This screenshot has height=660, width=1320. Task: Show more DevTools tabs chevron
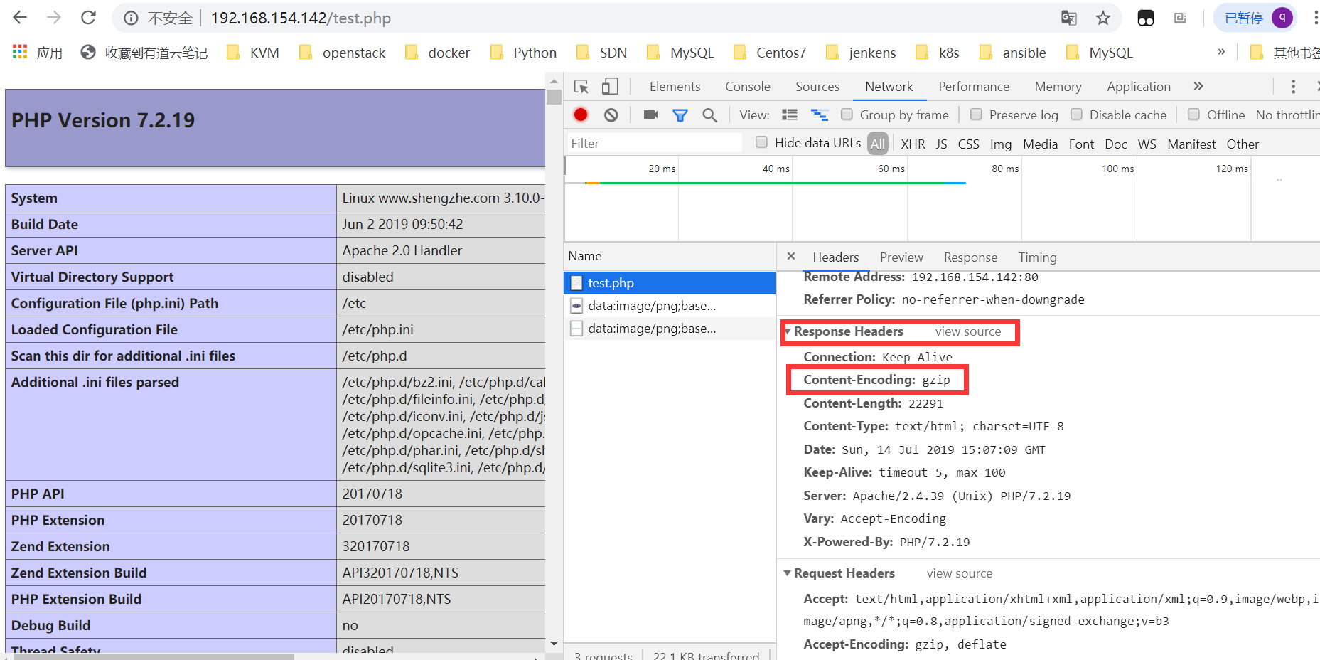pyautogui.click(x=1198, y=86)
